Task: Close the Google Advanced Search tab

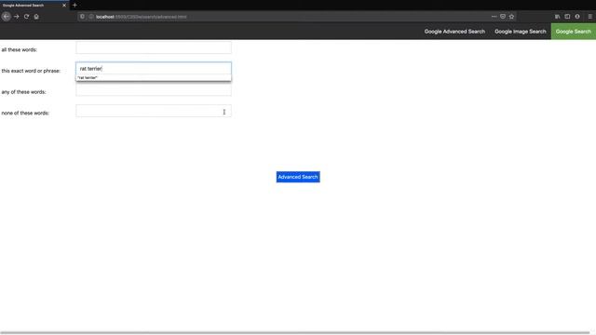Action: point(64,5)
